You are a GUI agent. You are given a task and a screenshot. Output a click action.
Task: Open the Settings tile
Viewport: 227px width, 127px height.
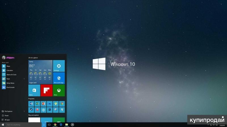click(59, 66)
